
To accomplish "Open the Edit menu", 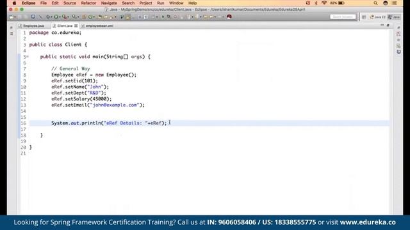I will (x=55, y=3).
